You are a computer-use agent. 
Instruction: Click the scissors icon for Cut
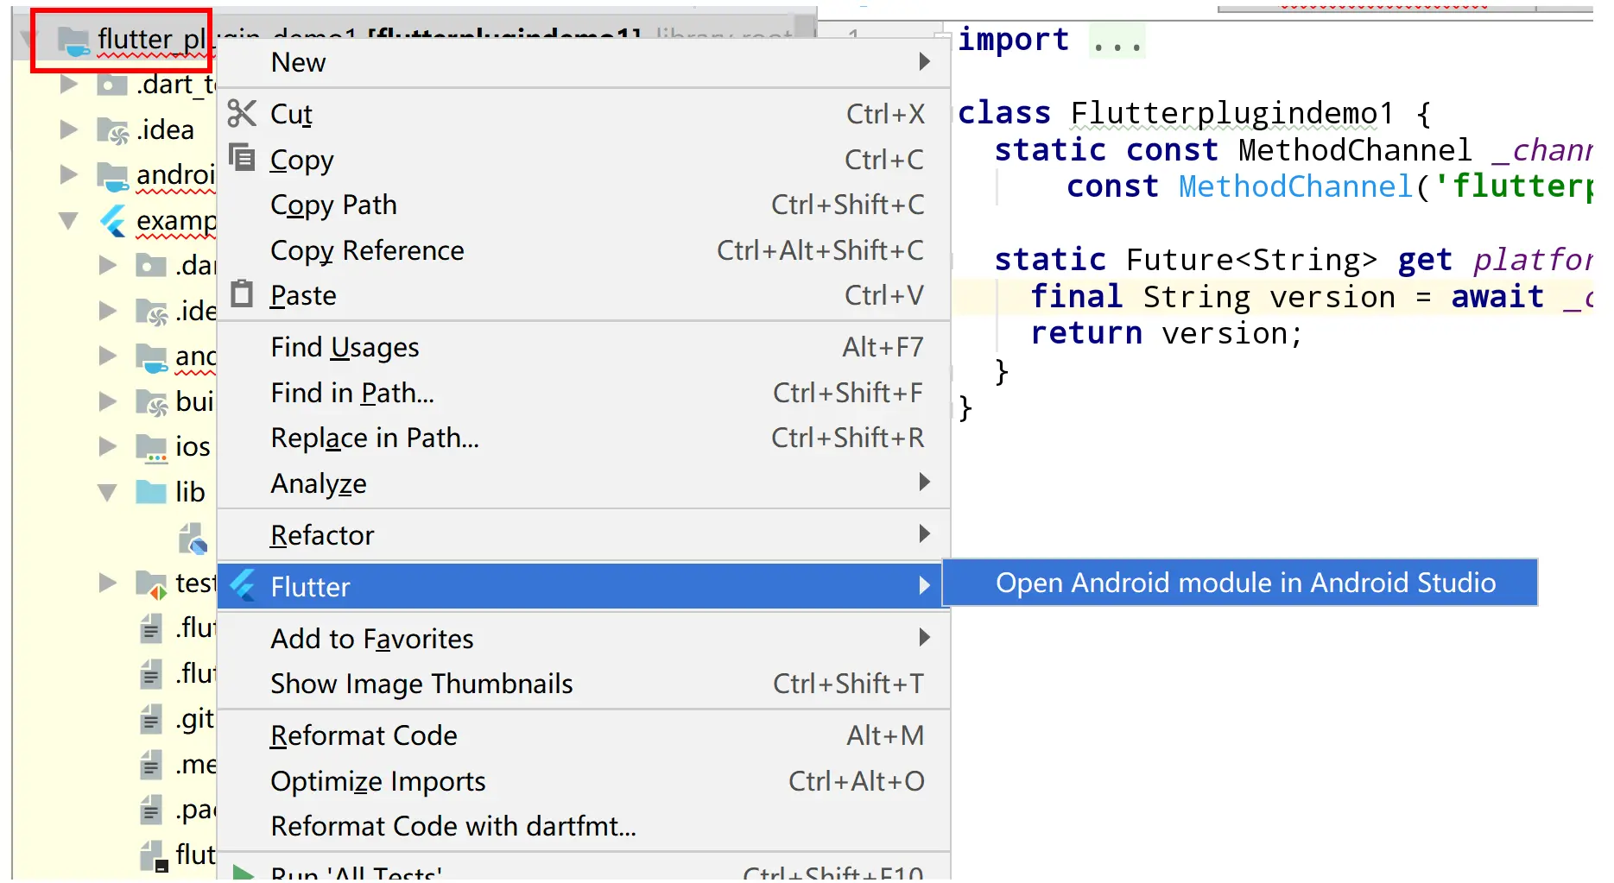tap(242, 113)
